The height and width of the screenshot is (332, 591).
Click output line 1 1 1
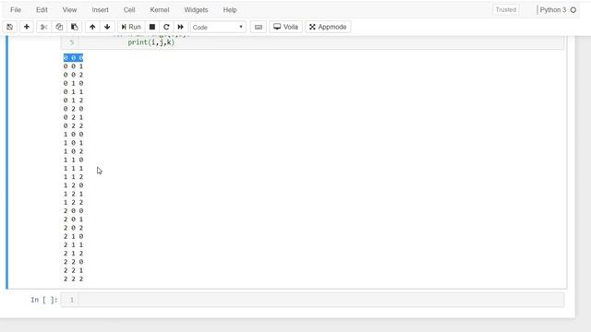pyautogui.click(x=73, y=168)
